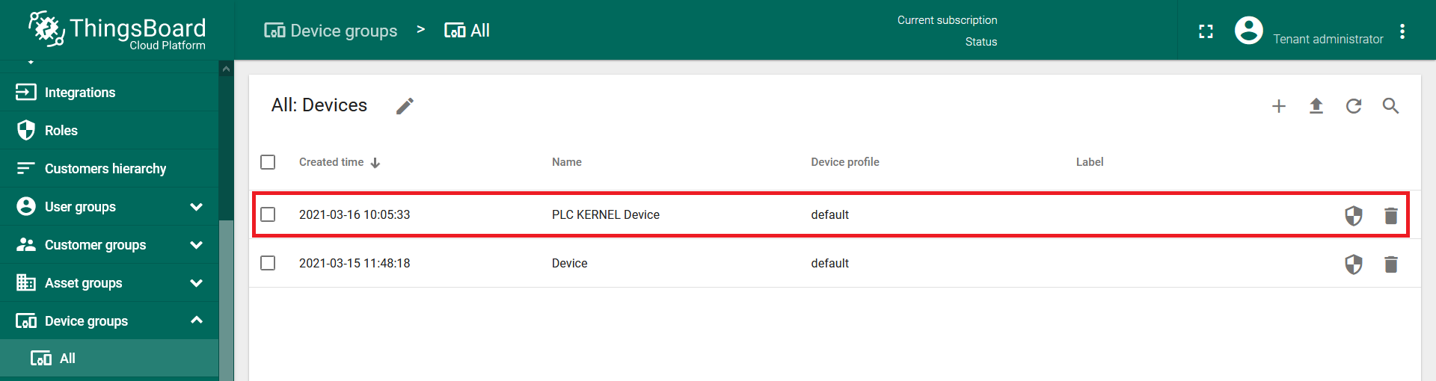The width and height of the screenshot is (1436, 381).
Task: Sort by Created time column header
Action: [x=331, y=162]
